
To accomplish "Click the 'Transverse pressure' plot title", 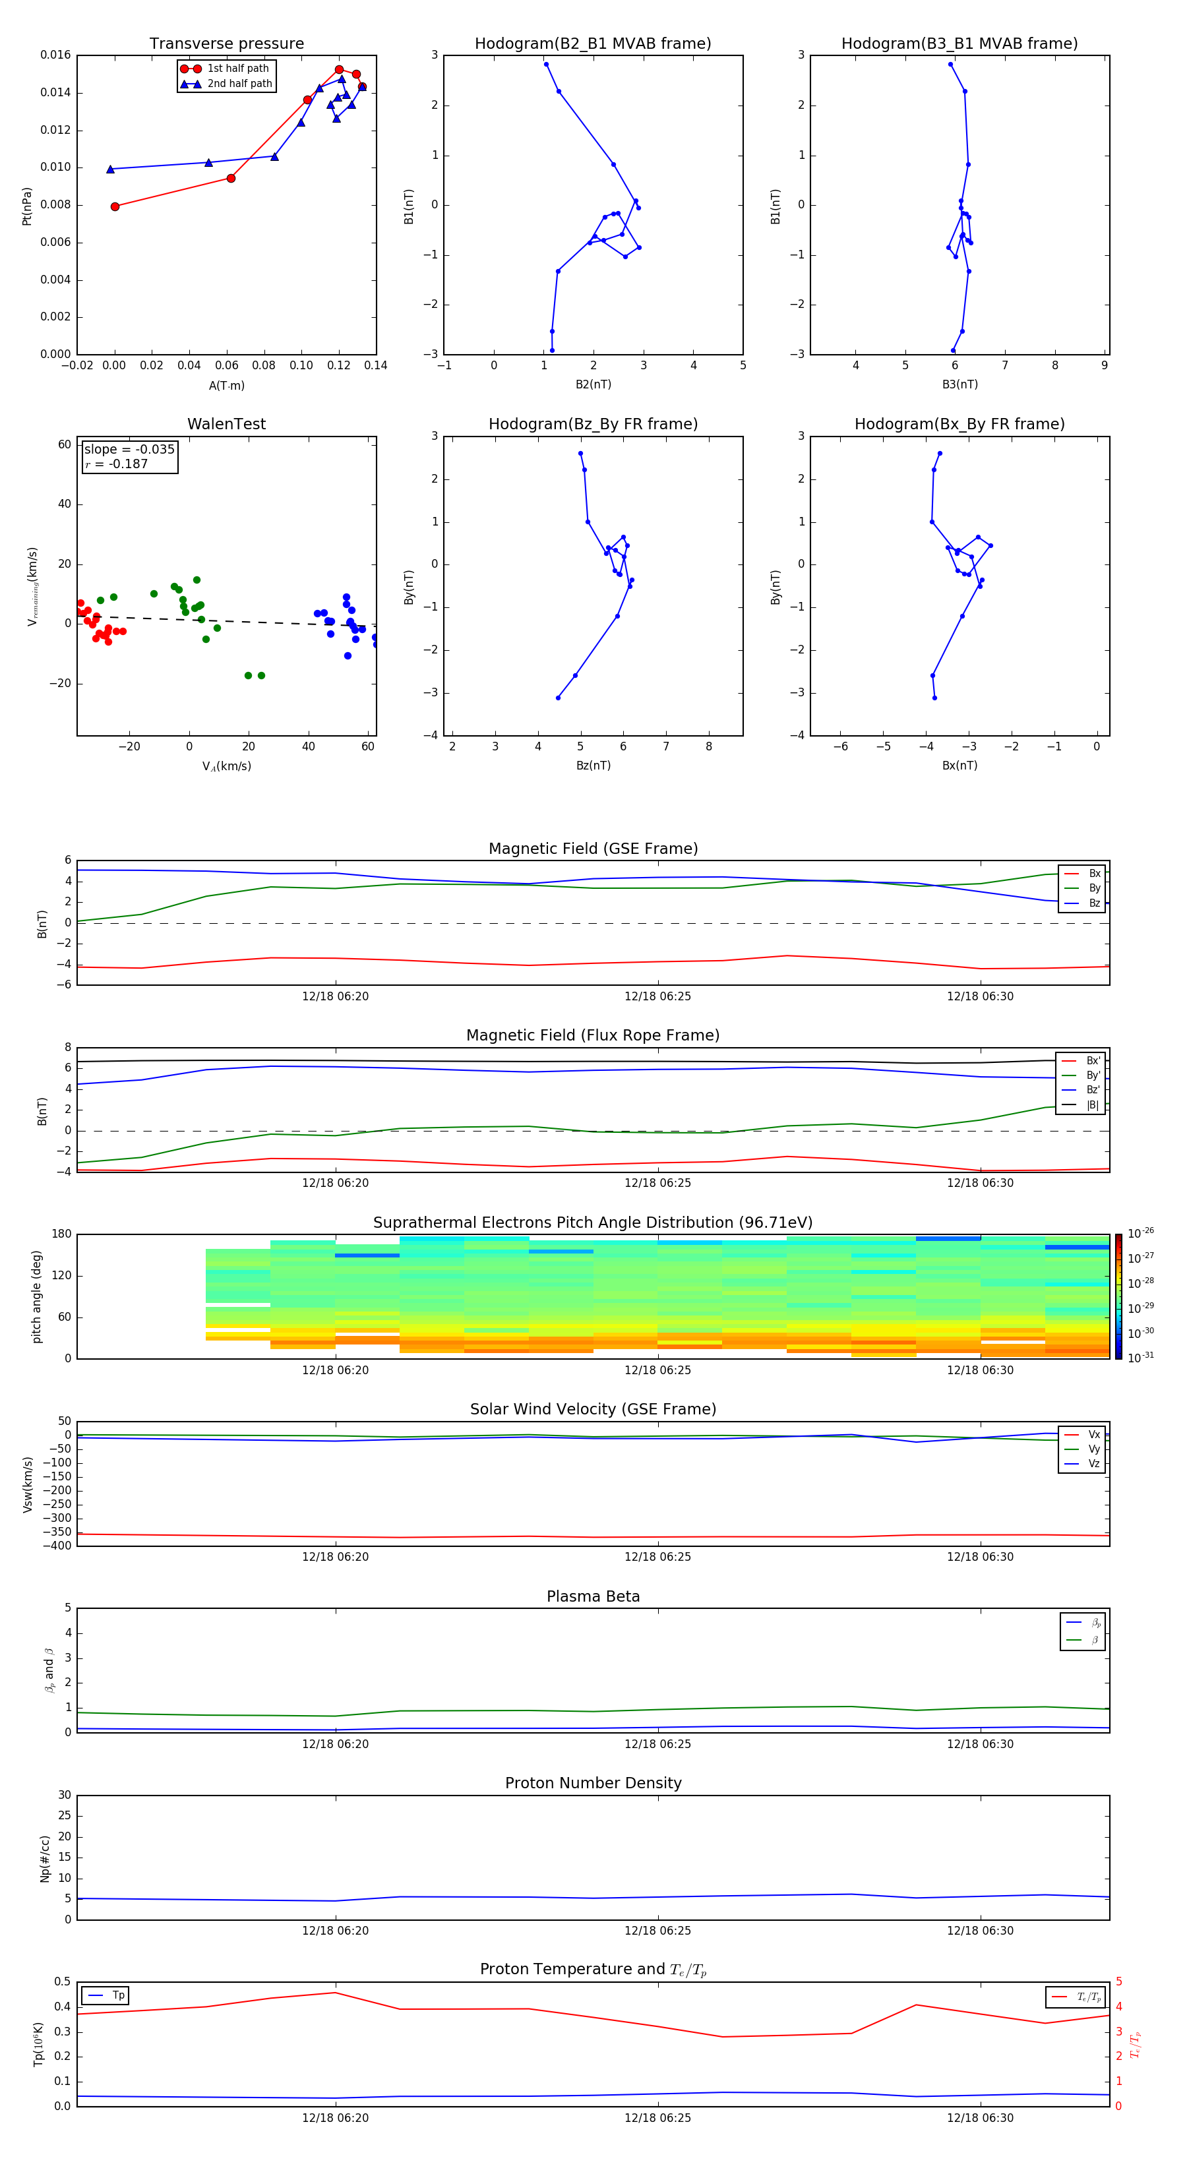I will (x=226, y=44).
